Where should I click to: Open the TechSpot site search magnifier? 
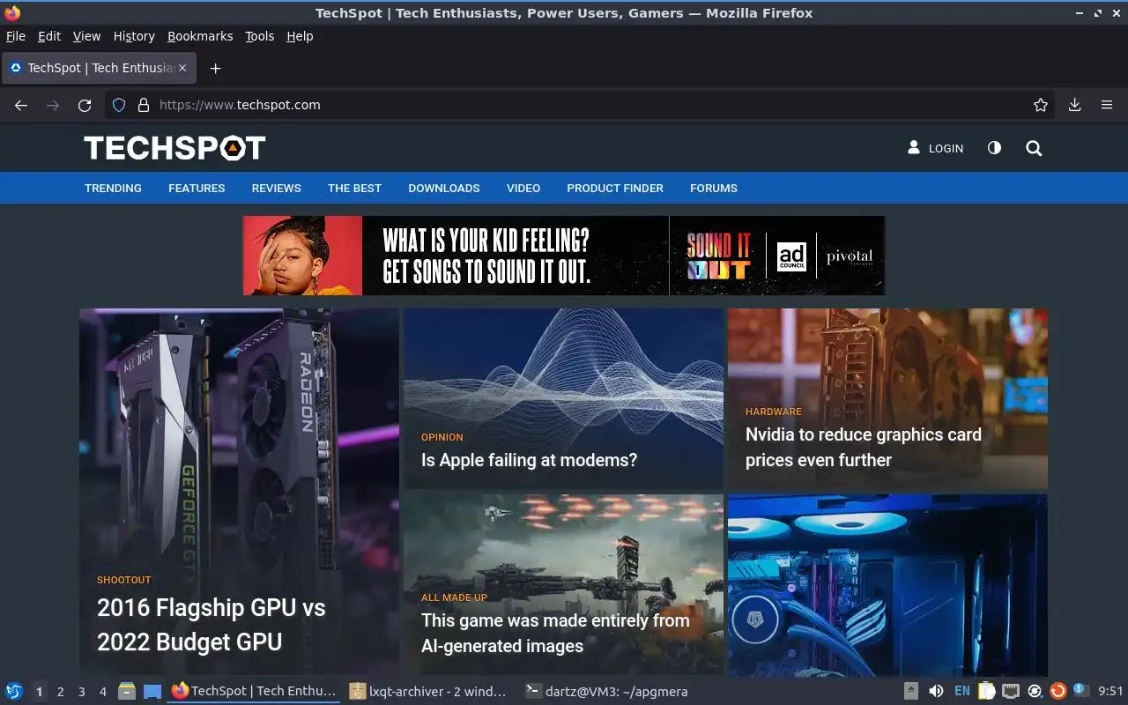point(1034,148)
